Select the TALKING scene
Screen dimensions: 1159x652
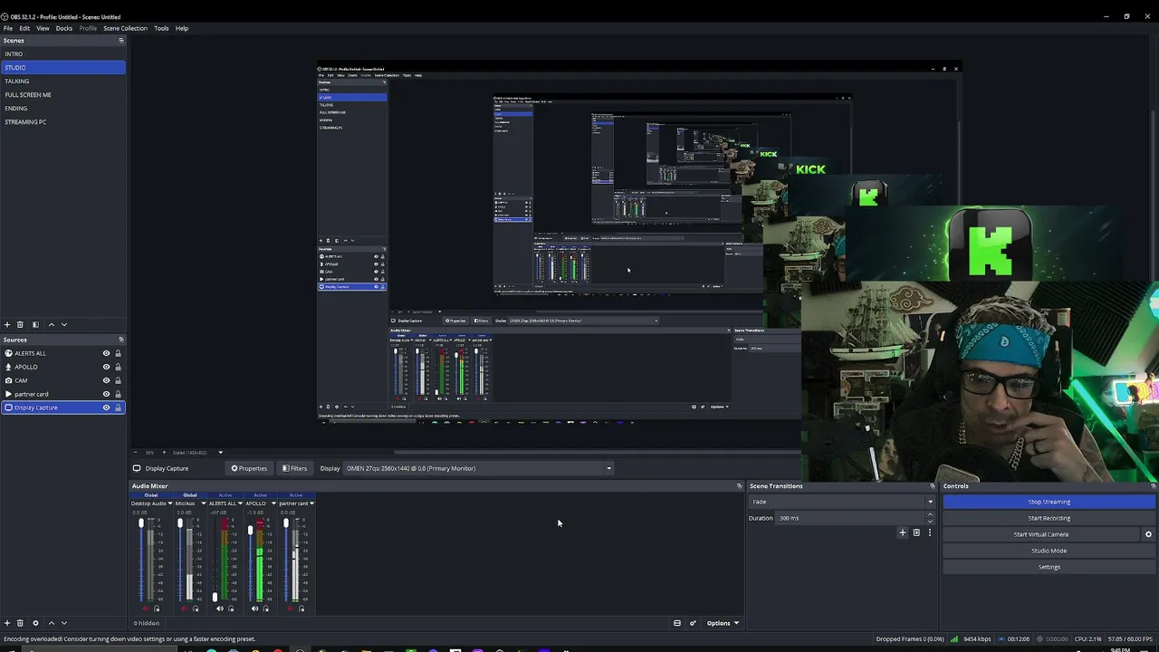(62, 81)
